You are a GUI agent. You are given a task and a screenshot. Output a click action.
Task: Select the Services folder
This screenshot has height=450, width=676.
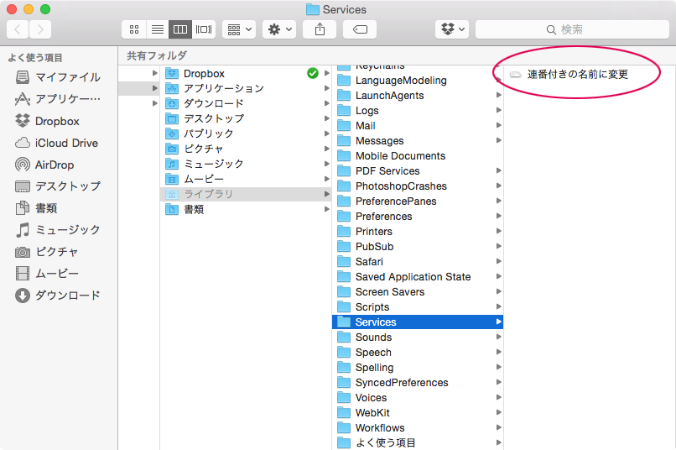click(418, 322)
